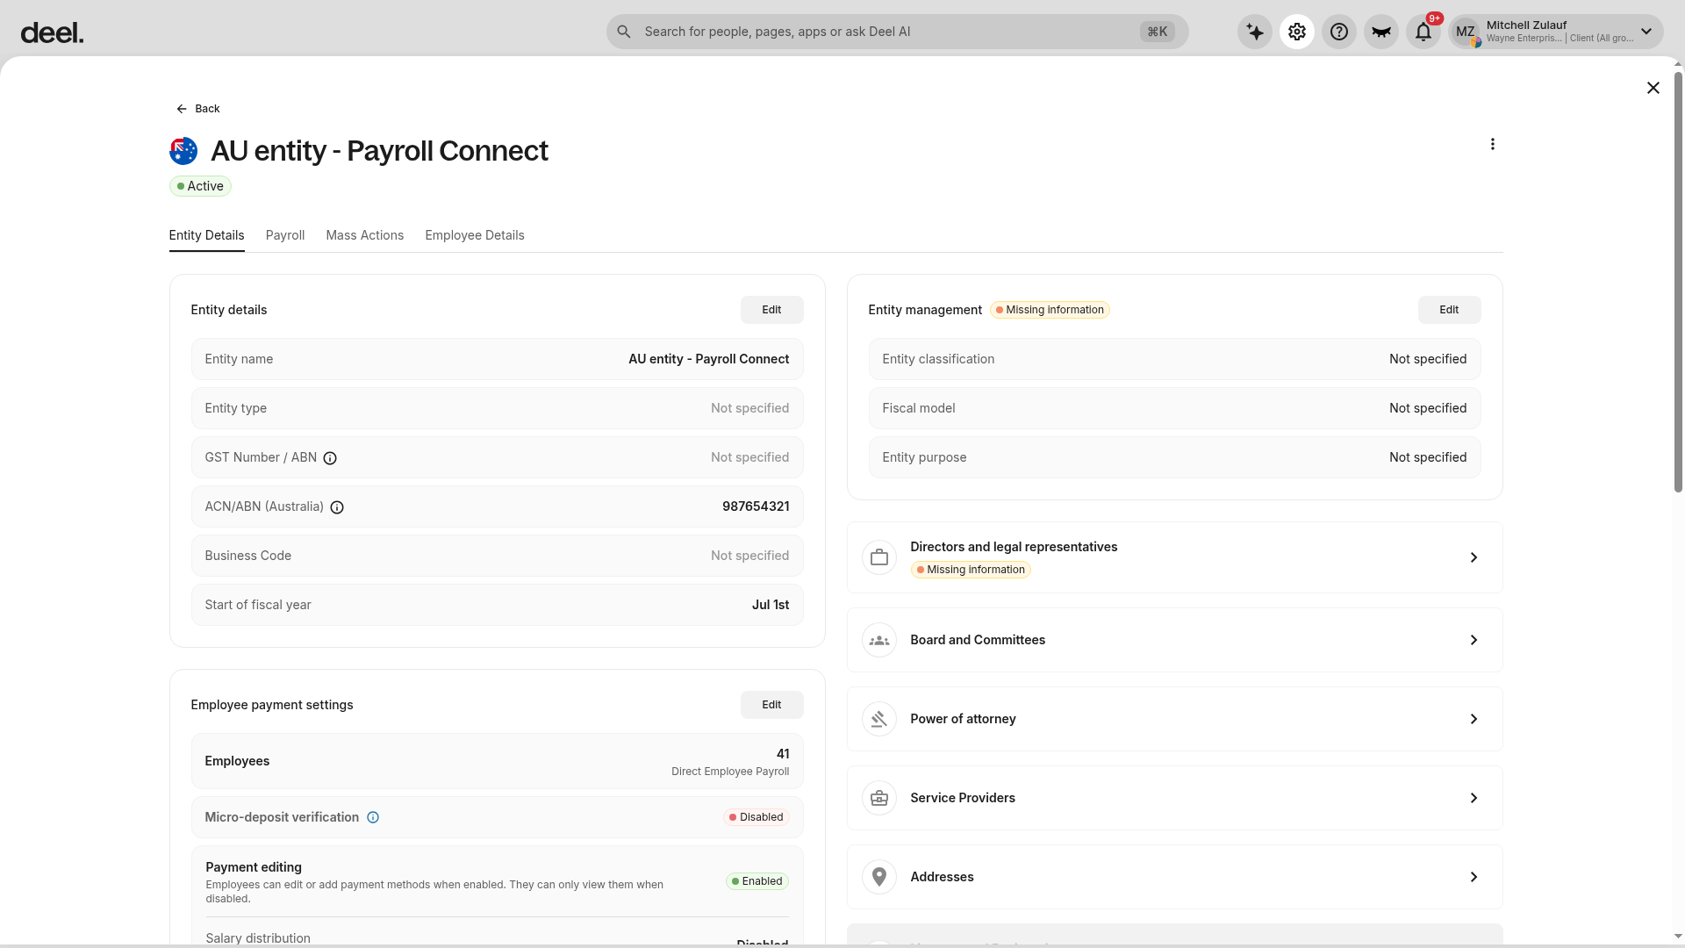This screenshot has width=1685, height=948.
Task: Open the notifications bell
Action: pos(1423,32)
